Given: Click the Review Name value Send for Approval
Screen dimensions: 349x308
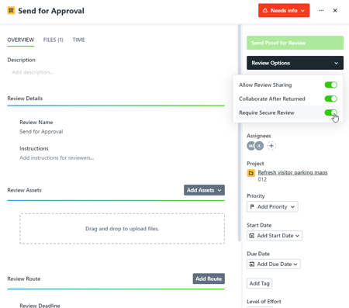Looking at the screenshot, I should click(41, 132).
